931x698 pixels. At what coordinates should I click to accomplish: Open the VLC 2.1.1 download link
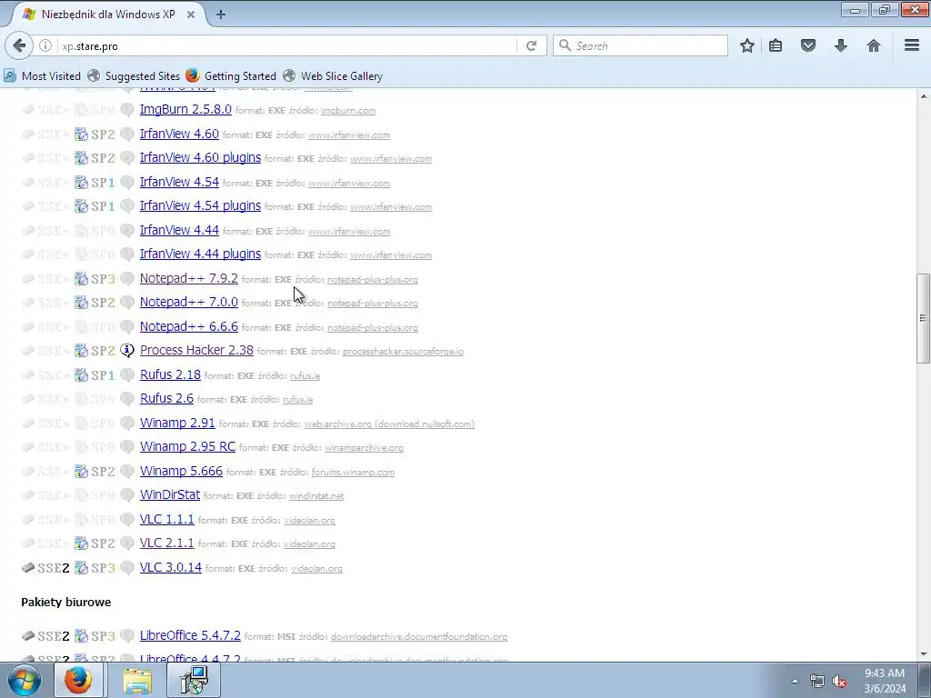[x=167, y=543]
